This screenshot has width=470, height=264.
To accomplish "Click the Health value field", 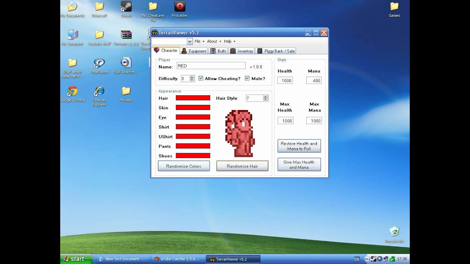I will [x=285, y=80].
